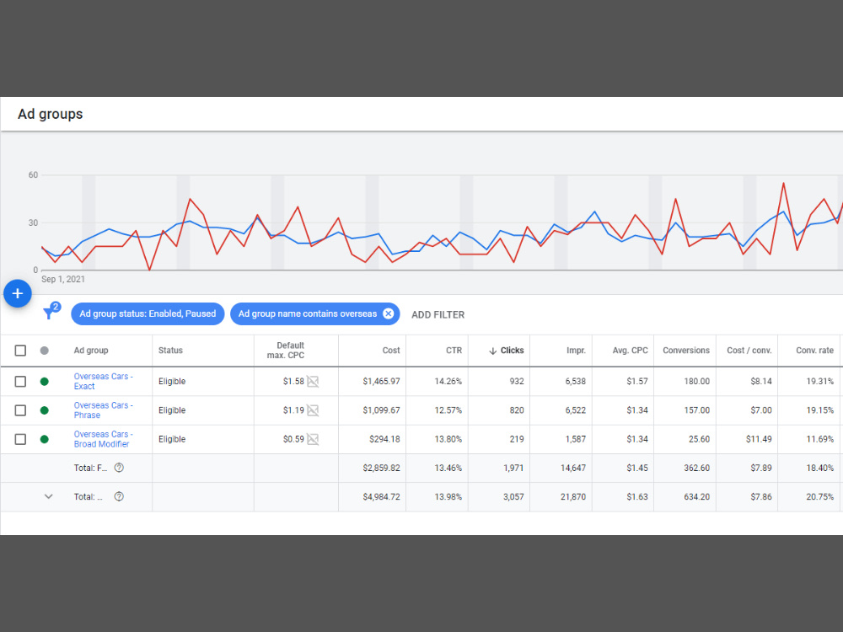Click the 'Ad groups' page heading
The image size is (843, 632).
tap(50, 114)
